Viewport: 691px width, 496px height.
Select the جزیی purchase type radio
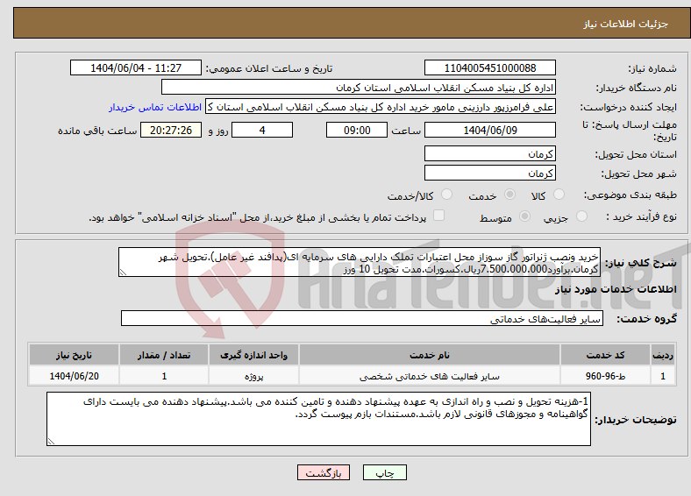coord(581,216)
